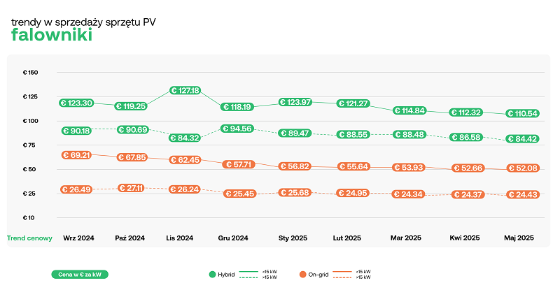
Task: Click the € 150 y-axis label
Action: point(30,73)
